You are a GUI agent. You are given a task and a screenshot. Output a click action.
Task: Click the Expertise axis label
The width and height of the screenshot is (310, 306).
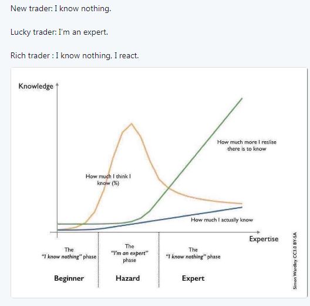(264, 239)
